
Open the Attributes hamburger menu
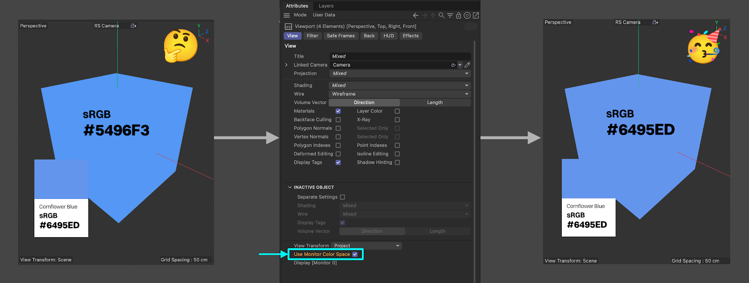pyautogui.click(x=287, y=15)
